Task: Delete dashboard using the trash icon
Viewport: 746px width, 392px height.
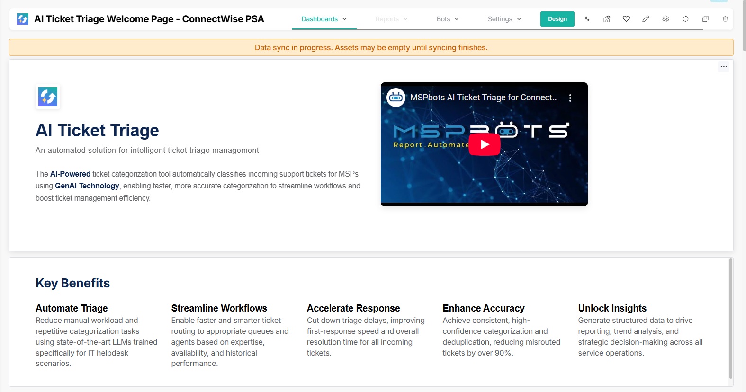Action: 725,19
